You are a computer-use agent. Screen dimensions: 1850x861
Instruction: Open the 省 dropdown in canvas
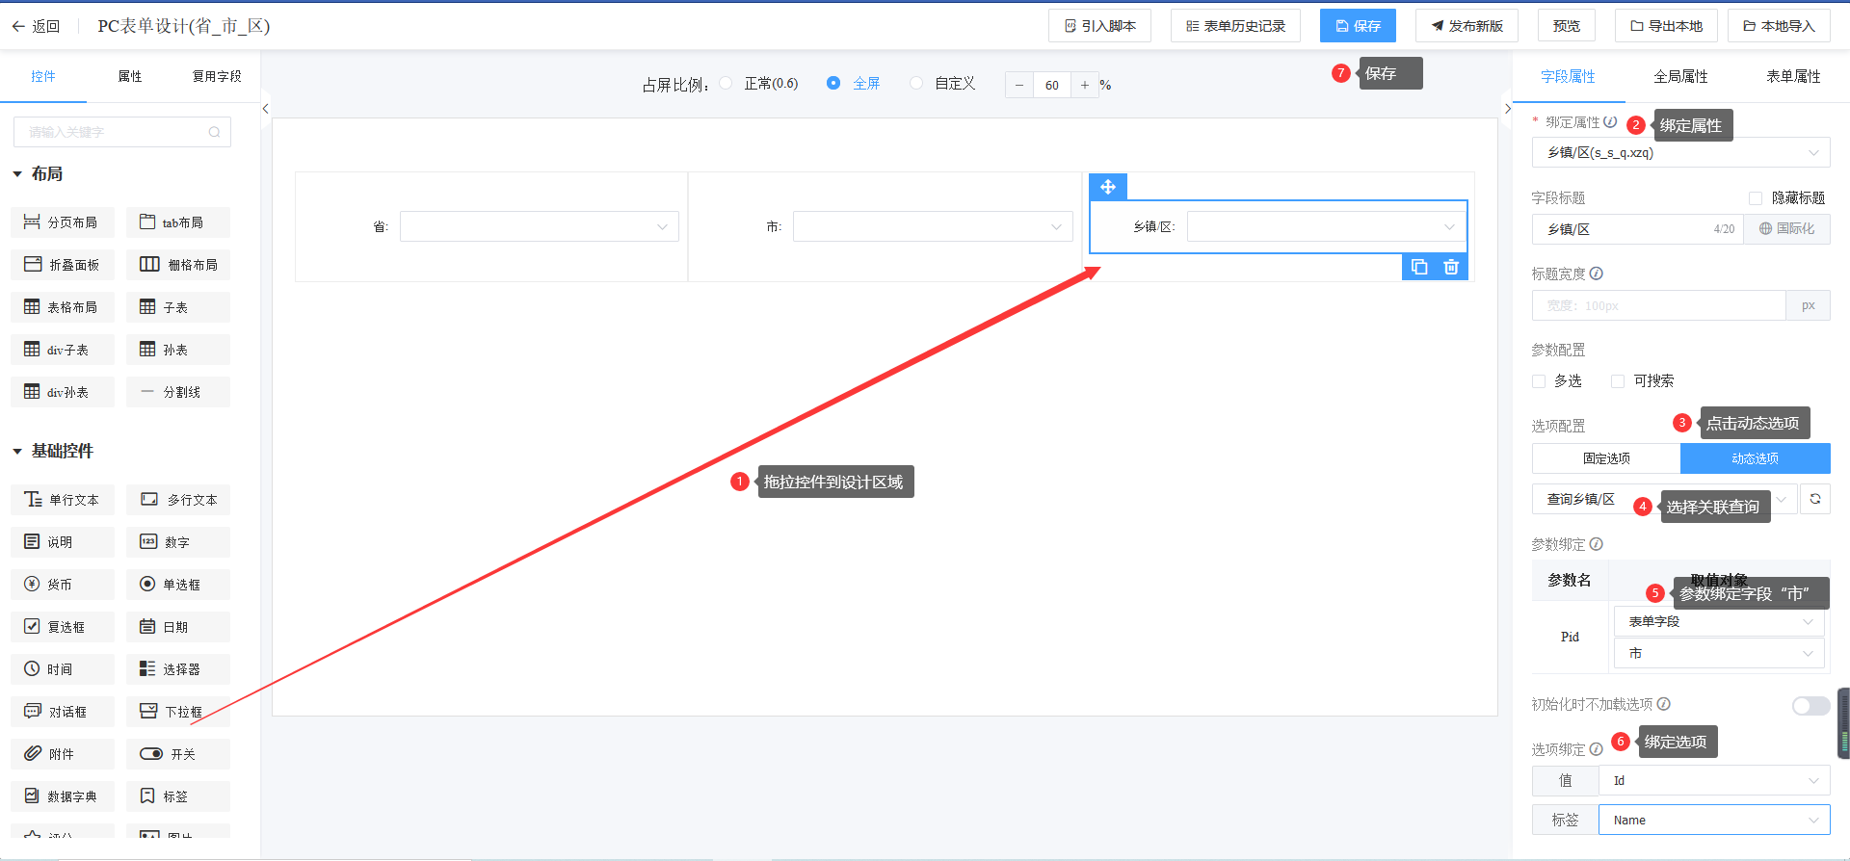540,226
